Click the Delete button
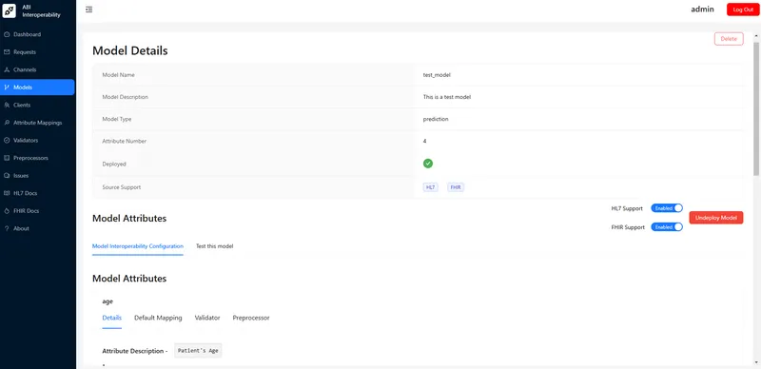This screenshot has height=369, width=761. (729, 39)
